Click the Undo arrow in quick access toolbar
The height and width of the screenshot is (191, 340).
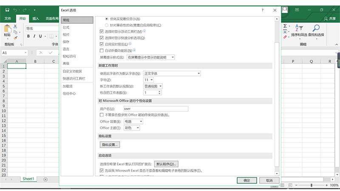point(15,10)
